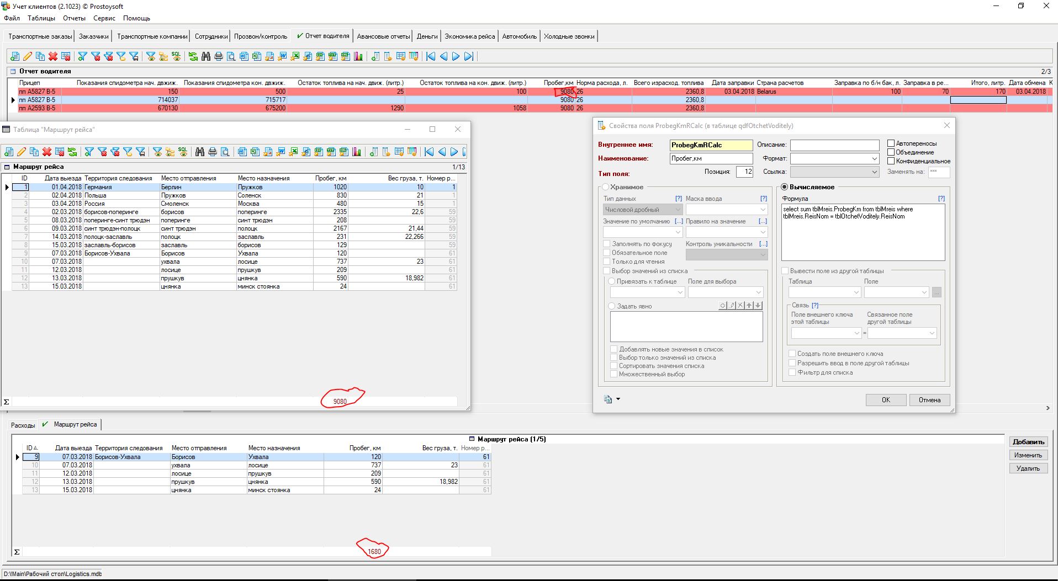1058x581 pixels.
Task: Click SQL filter icon in Маршрут рейса window
Action: tap(183, 152)
